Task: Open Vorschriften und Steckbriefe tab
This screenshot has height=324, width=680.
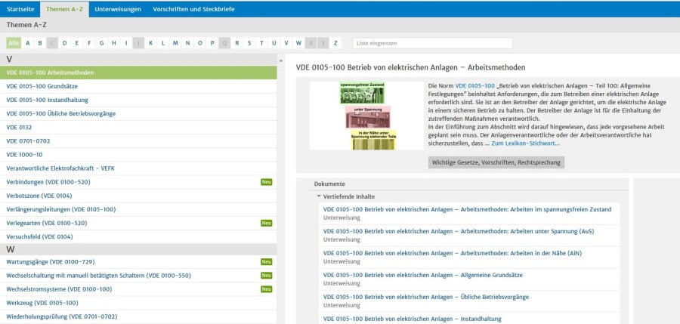Action: click(x=193, y=9)
